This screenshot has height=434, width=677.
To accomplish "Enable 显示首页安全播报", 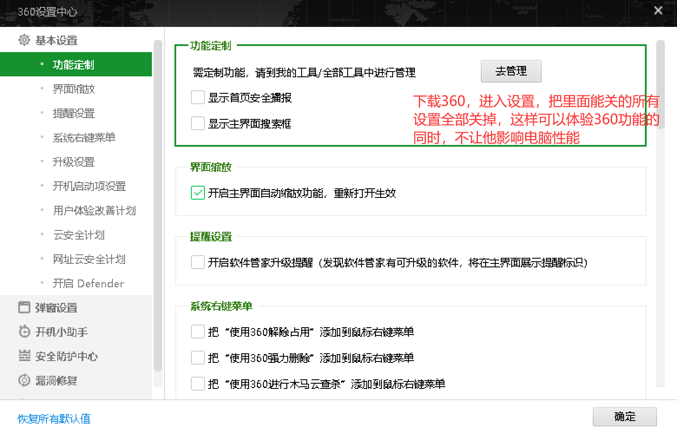I will 197,97.
